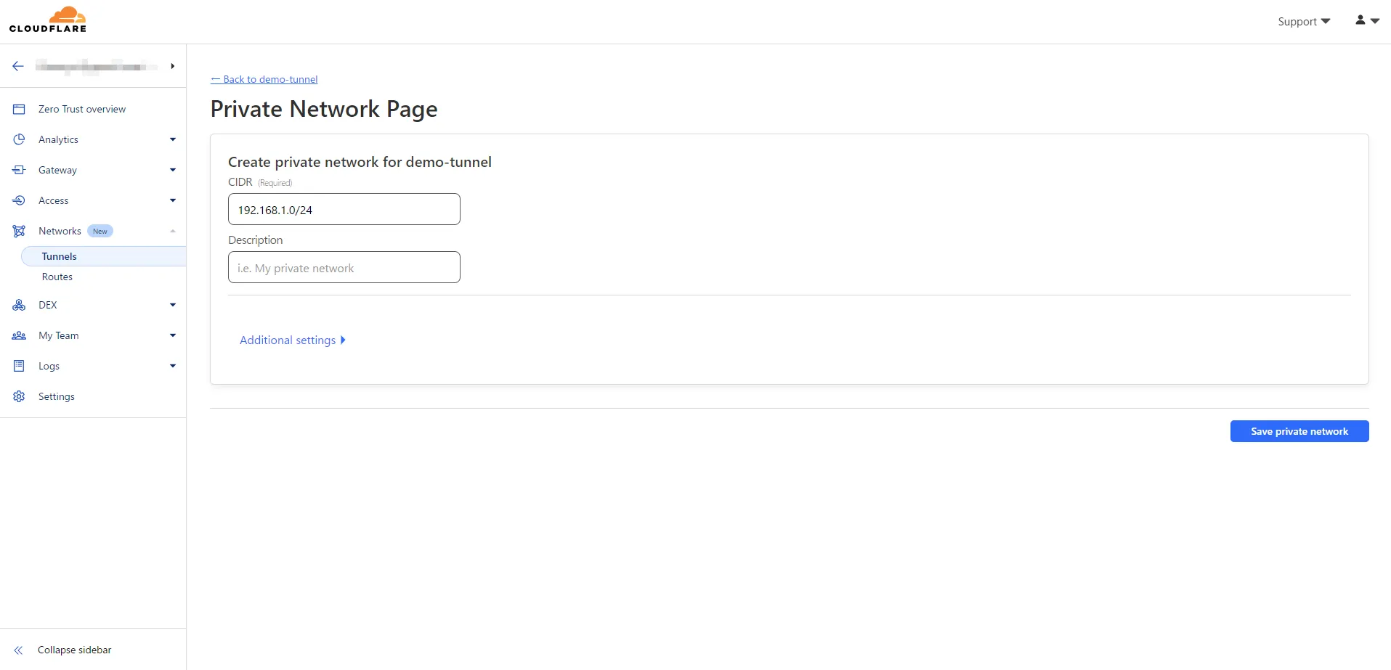Collapse the Networks menu arrow
The image size is (1391, 670).
[173, 231]
